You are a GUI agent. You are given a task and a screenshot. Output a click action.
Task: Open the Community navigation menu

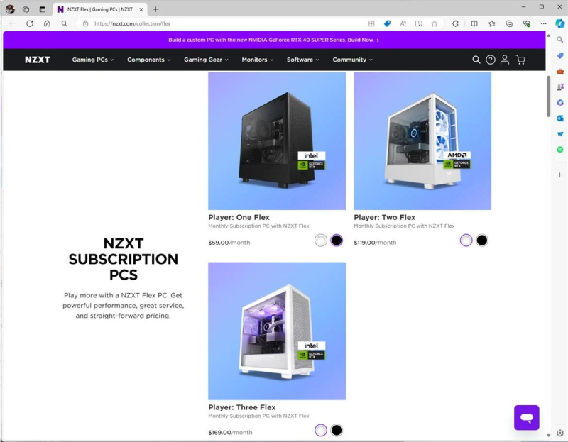pos(352,60)
